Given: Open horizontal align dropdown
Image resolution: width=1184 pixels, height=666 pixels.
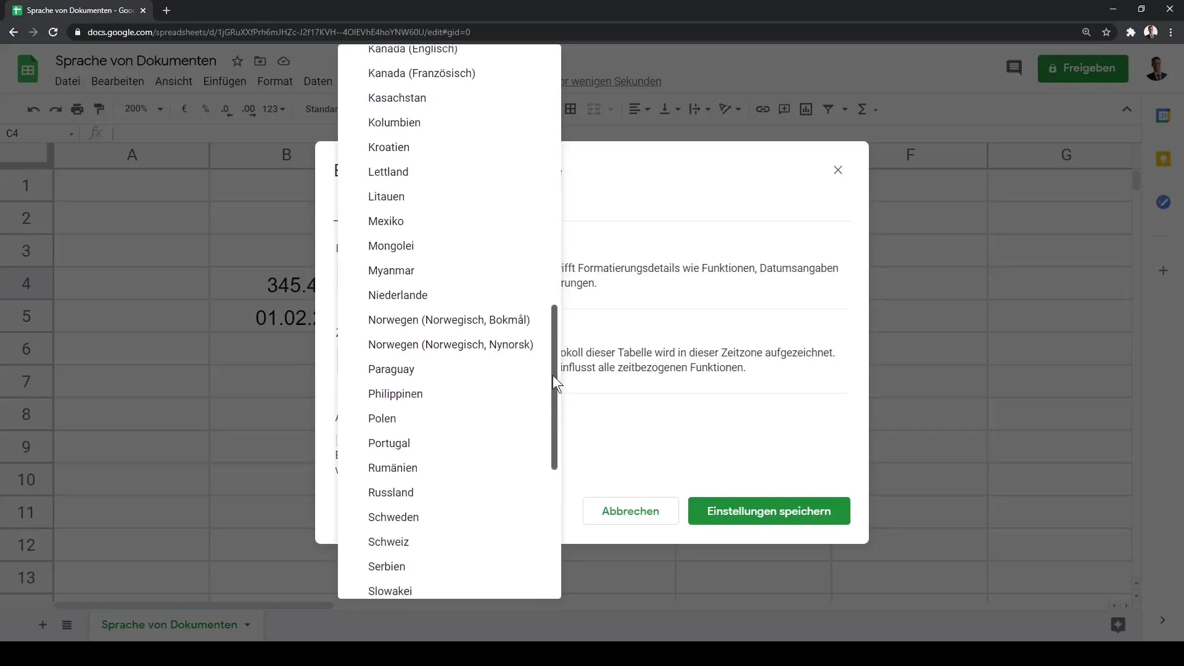Looking at the screenshot, I should click(x=639, y=109).
